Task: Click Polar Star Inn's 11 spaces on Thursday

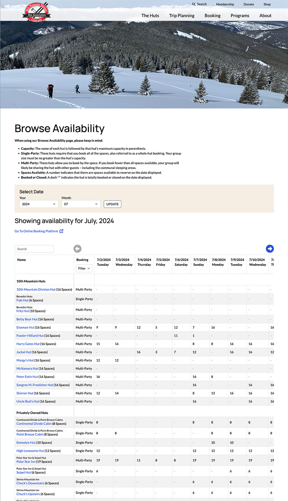Action: tap(138, 460)
